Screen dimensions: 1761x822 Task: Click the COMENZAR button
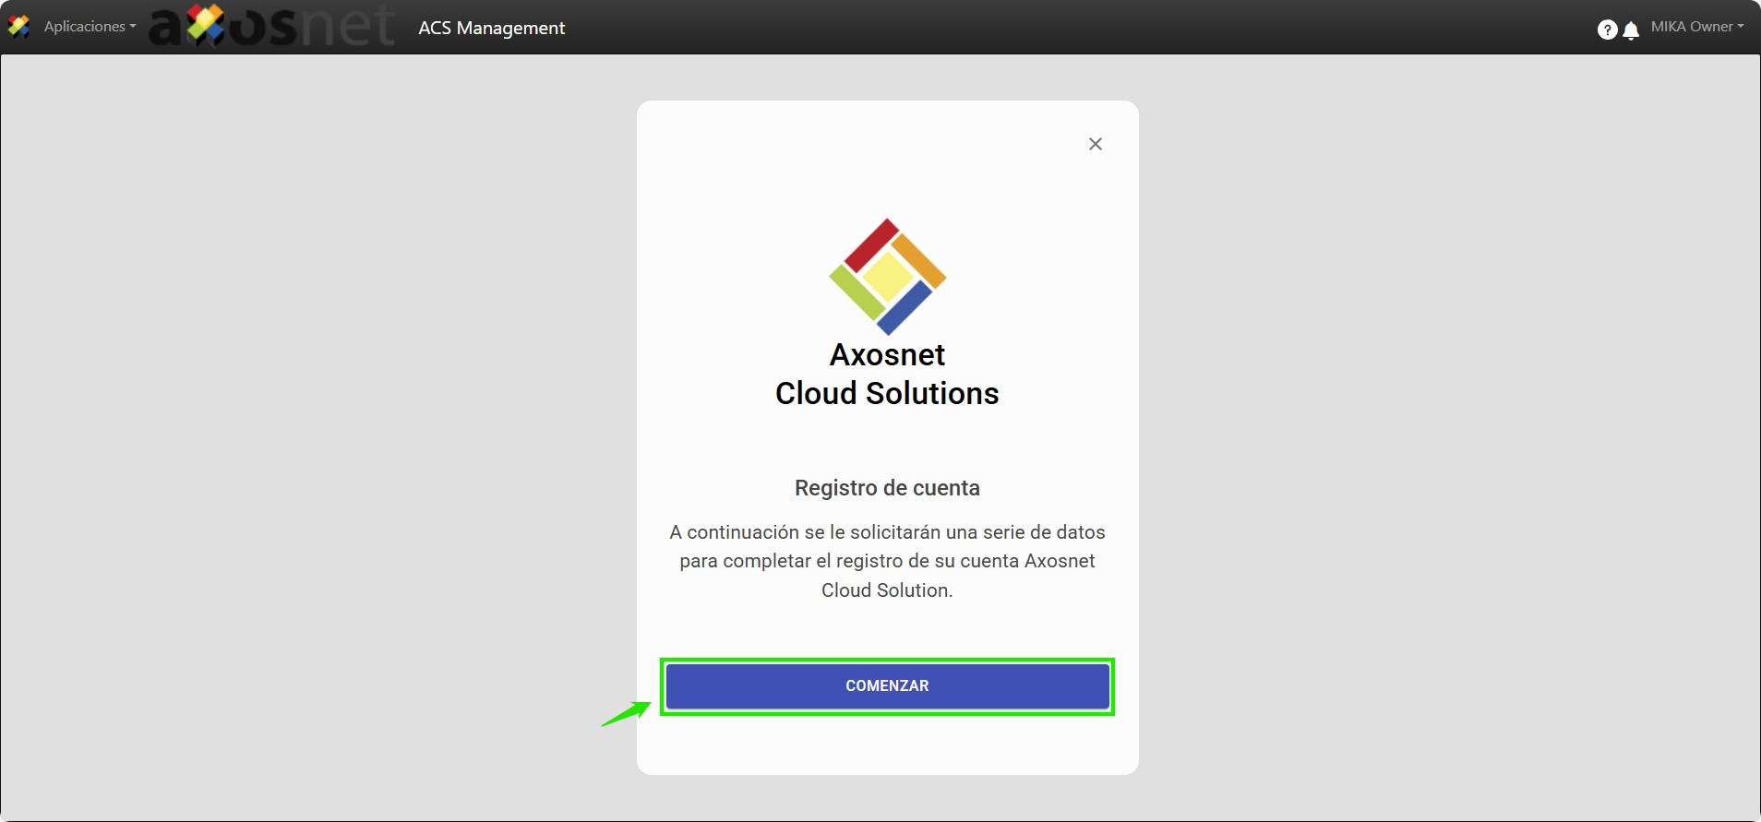click(887, 686)
